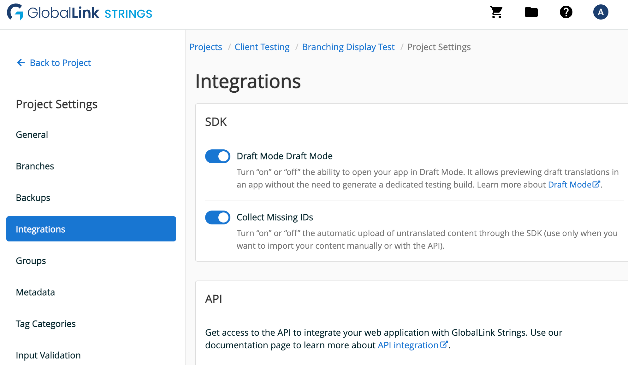Click the Collect Missing IDs label
Screen dimensions: 628x365
275,217
